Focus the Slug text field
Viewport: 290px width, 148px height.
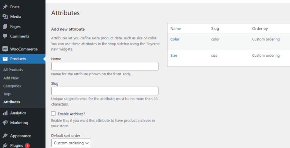(x=105, y=91)
